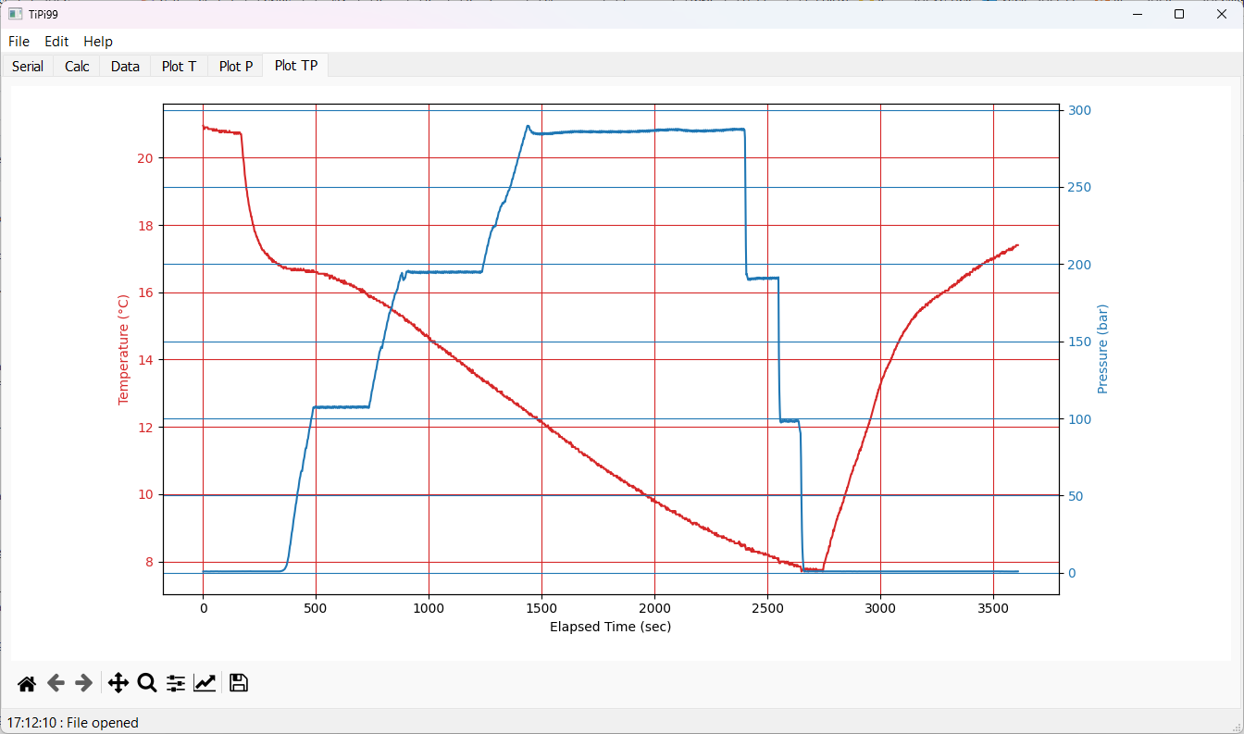Reset the plot view with Home icon
Screen dimensions: 1244x734
[x=27, y=683]
